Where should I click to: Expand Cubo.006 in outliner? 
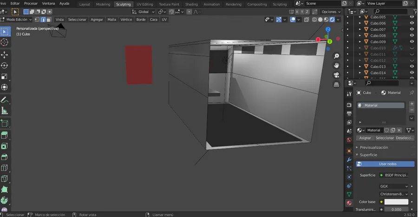pyautogui.click(x=360, y=23)
